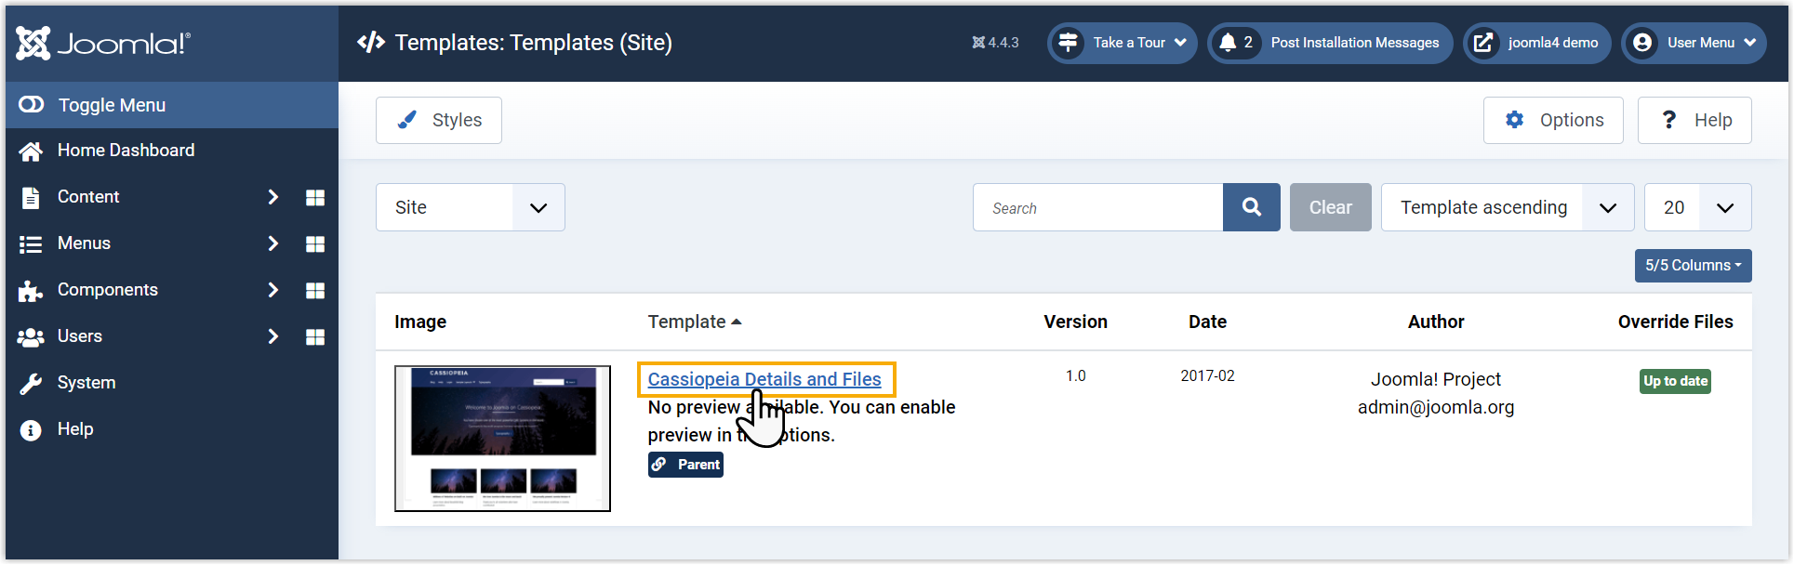Click into the Search field

coord(1097,207)
